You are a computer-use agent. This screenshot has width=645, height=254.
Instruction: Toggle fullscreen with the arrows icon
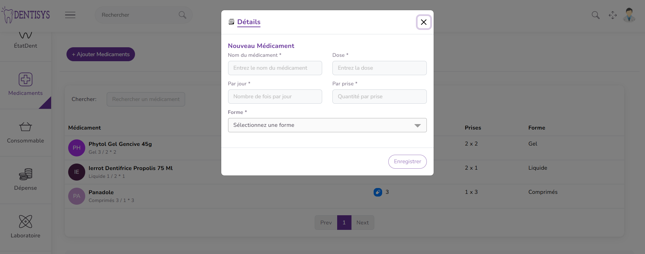613,15
